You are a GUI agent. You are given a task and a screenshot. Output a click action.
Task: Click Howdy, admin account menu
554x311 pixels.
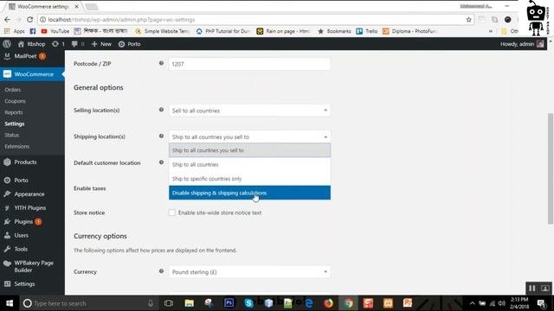click(x=522, y=44)
